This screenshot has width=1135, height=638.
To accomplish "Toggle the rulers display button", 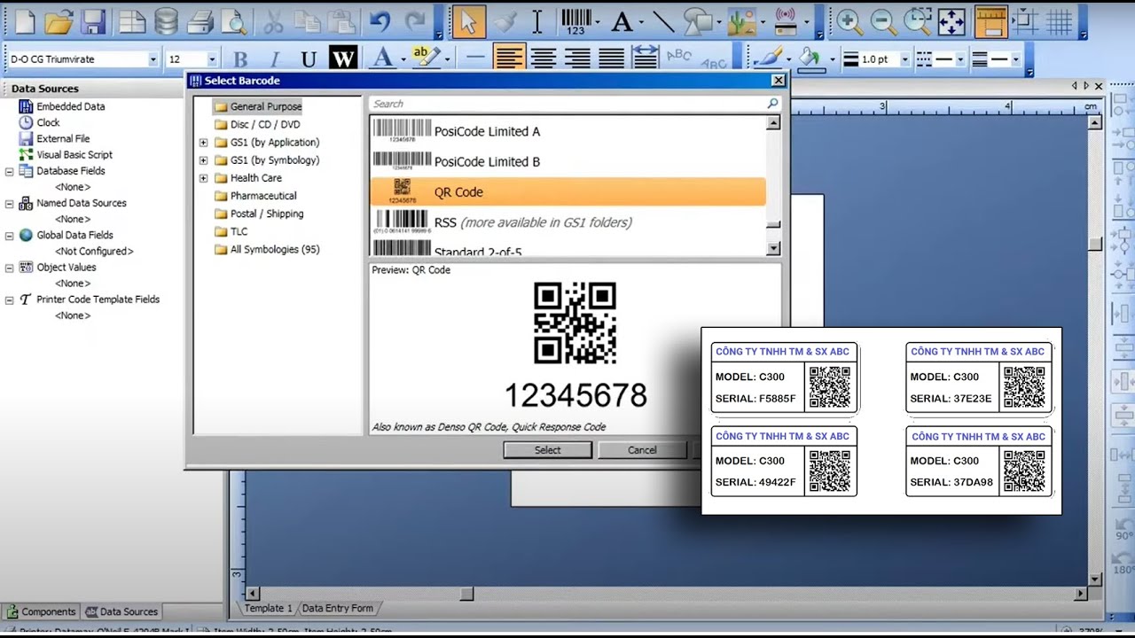I will [991, 21].
